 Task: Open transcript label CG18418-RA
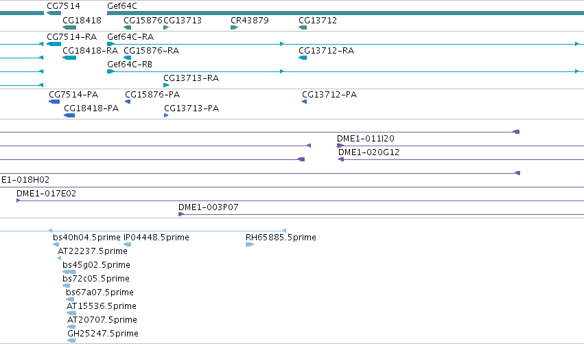[90, 50]
